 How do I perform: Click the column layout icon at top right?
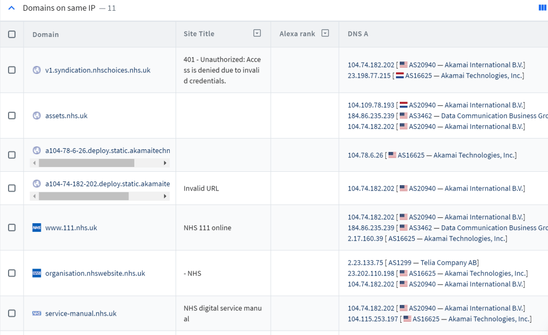(542, 7)
